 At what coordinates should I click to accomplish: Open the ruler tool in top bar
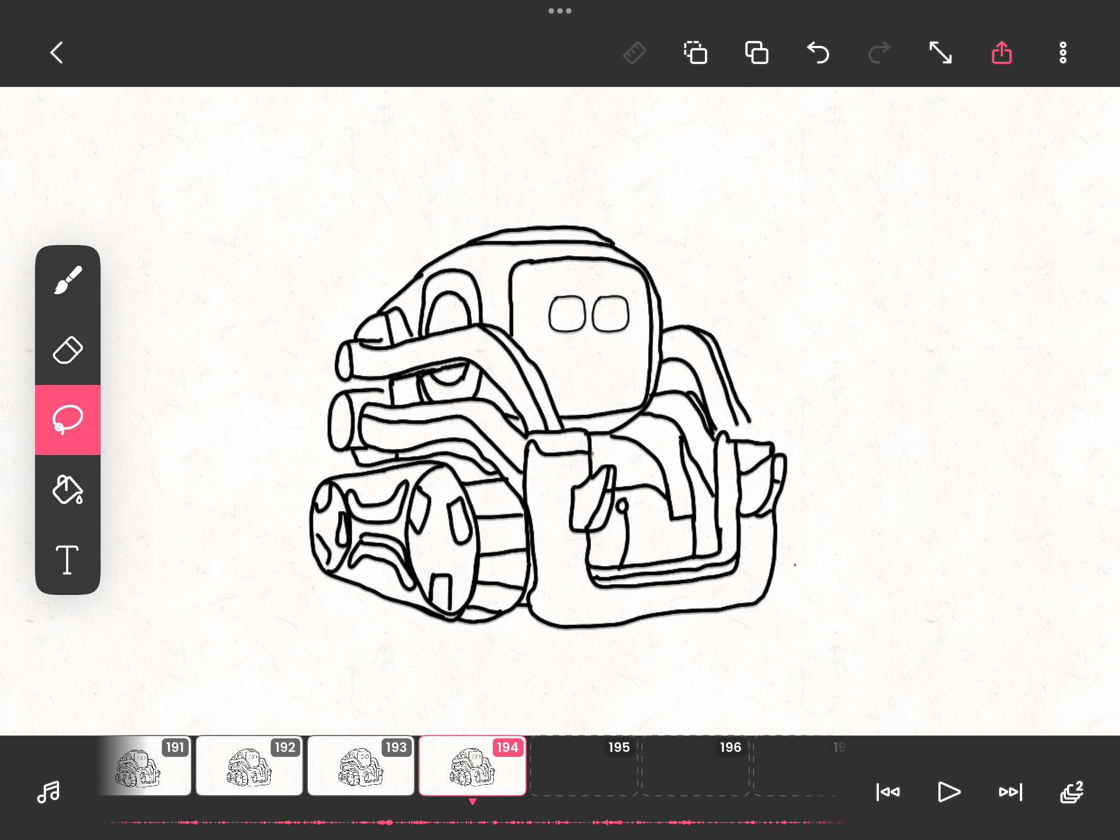634,53
